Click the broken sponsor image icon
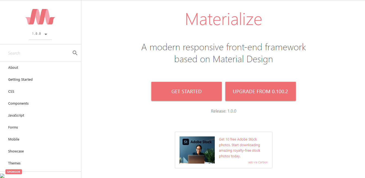 coord(2,176)
